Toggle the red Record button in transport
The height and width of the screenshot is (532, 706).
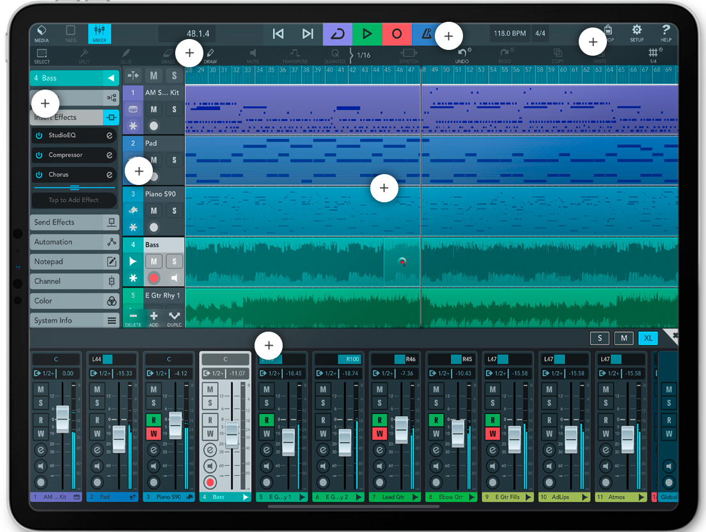[x=396, y=34]
